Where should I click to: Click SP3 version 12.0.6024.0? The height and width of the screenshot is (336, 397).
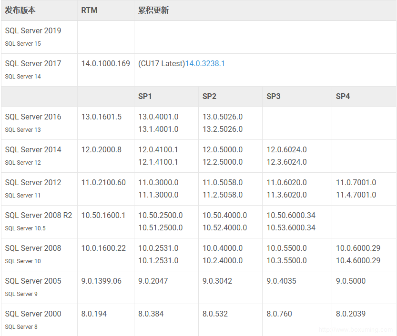pos(286,149)
